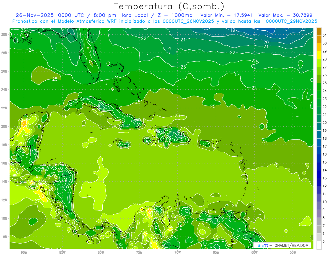The width and height of the screenshot is (332, 256).
Task: Click the '0000UTC_29NOV2025' valid-until text
Action: [291, 21]
